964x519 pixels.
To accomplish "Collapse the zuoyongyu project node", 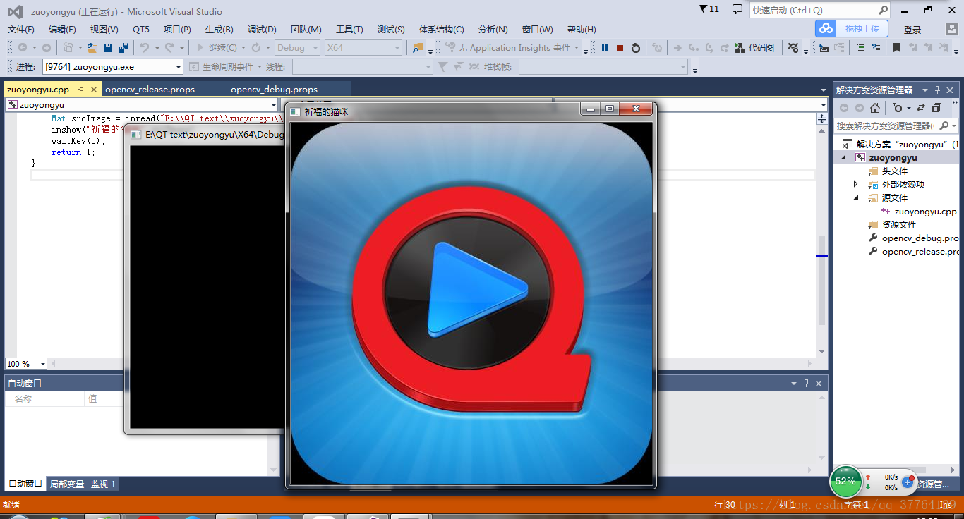I will (844, 157).
